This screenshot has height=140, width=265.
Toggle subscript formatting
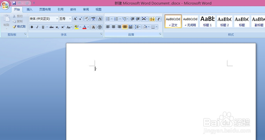(x=57, y=27)
